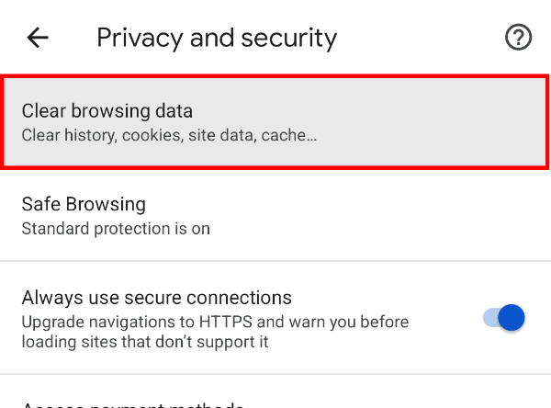The height and width of the screenshot is (408, 551).
Task: Select the highlighted Clear browsing data row
Action: coord(275,122)
